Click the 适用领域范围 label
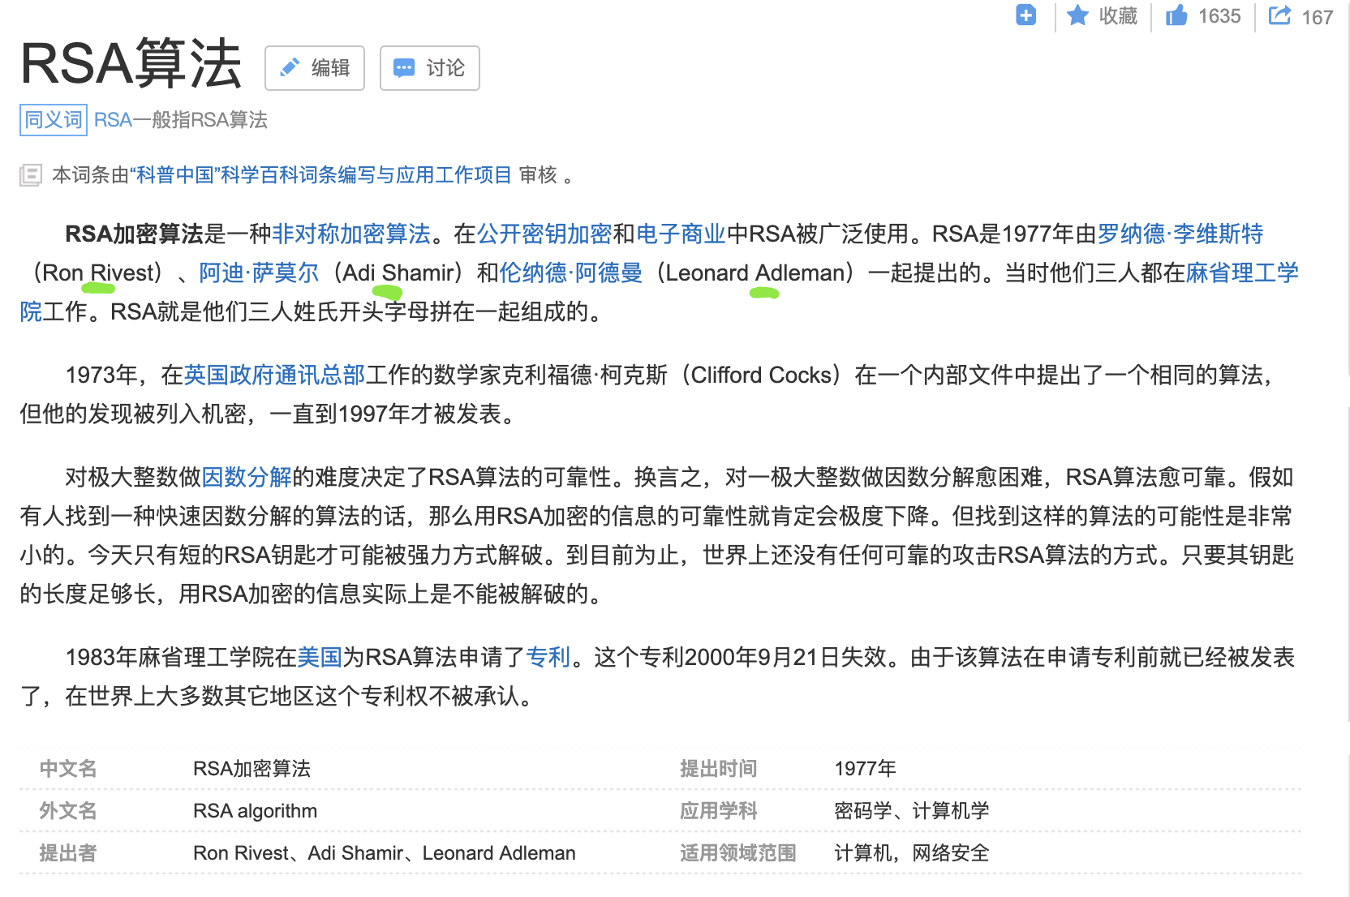The width and height of the screenshot is (1350, 897). click(738, 853)
